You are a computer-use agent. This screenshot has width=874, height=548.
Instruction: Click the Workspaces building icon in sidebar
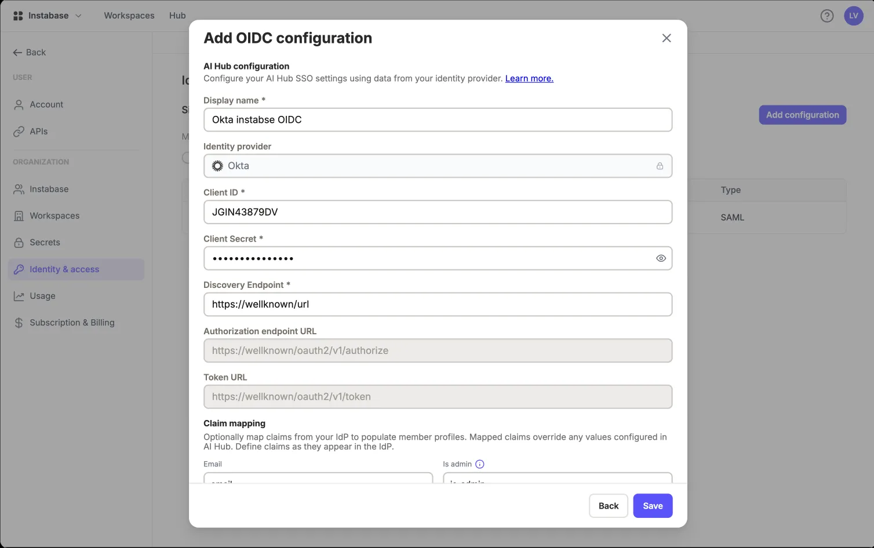pos(19,216)
